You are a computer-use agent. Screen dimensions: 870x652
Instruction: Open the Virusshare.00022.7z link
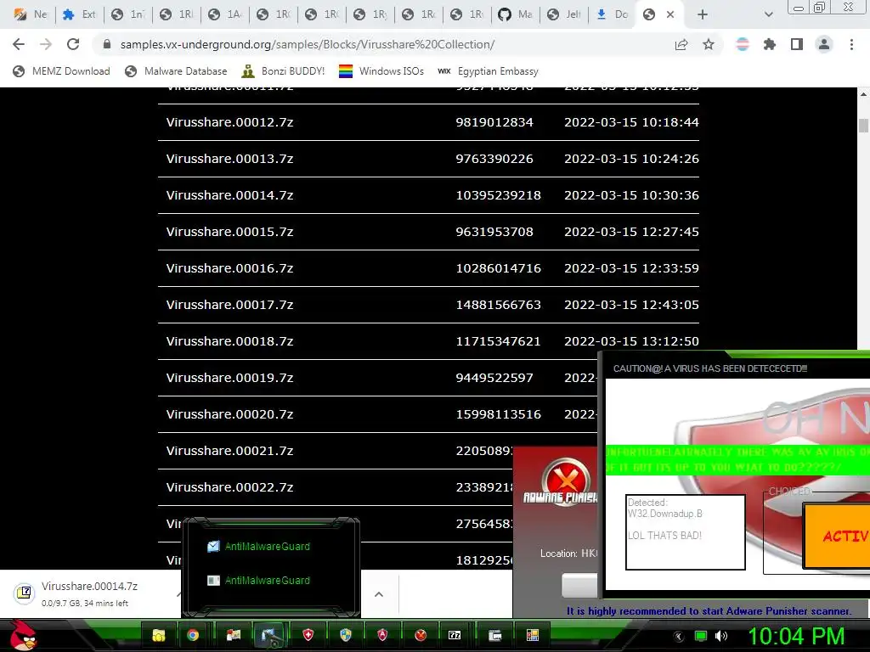tap(229, 487)
